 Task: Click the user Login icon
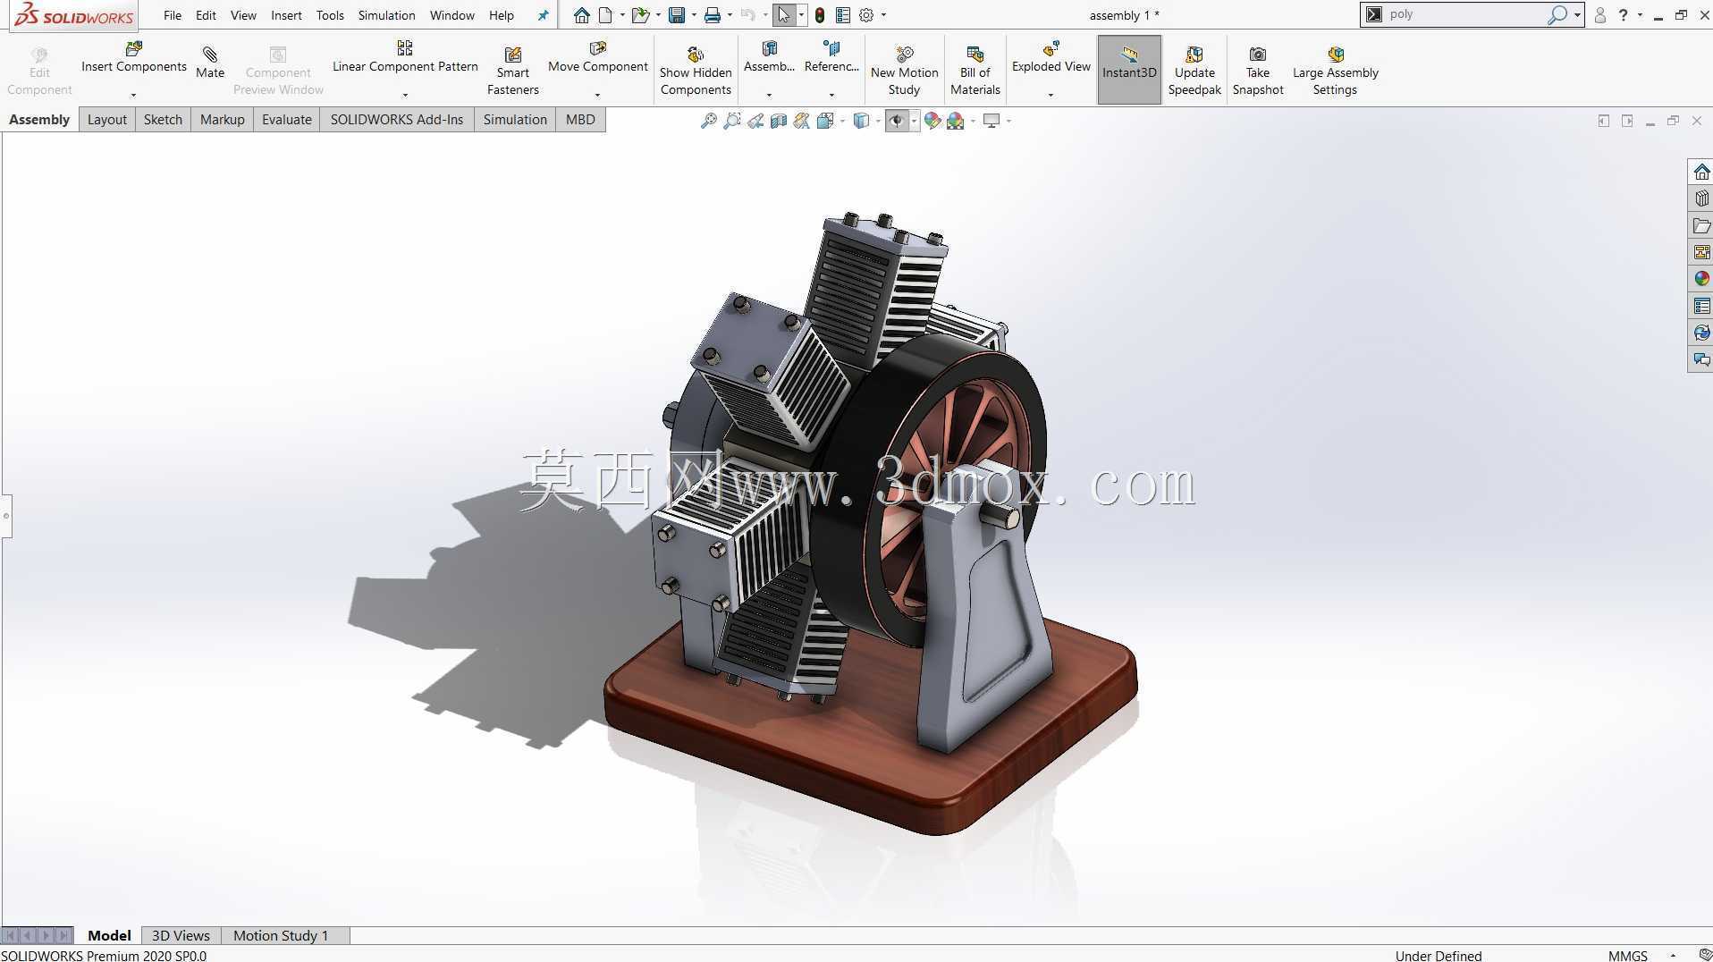point(1600,15)
